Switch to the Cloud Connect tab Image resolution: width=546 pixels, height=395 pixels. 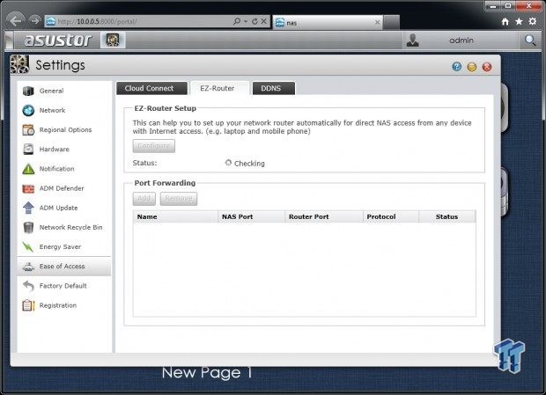[151, 88]
